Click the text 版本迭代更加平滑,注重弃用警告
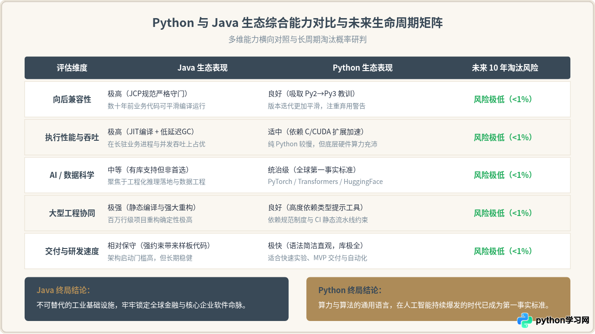This screenshot has width=595, height=334. (x=317, y=106)
